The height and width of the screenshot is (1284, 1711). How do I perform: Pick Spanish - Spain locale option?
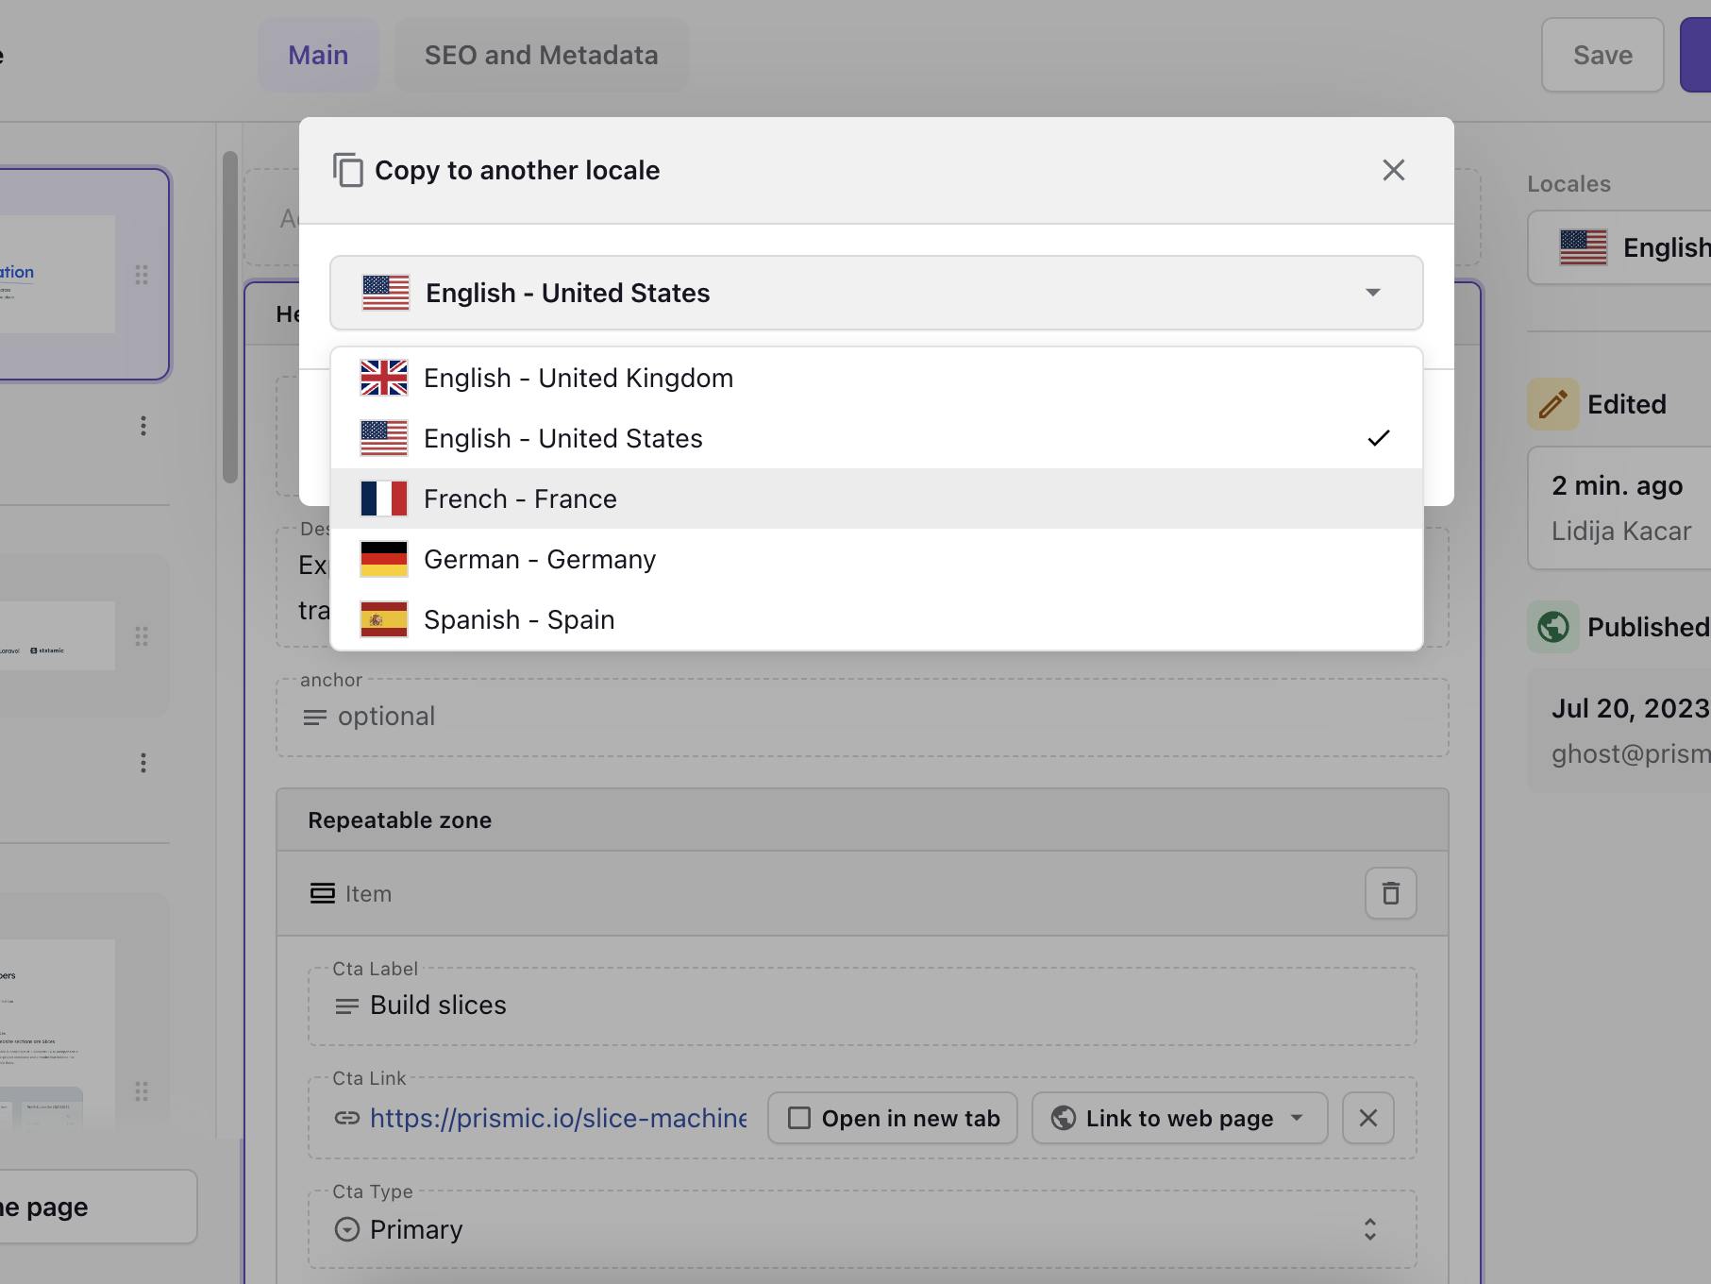pos(519,619)
